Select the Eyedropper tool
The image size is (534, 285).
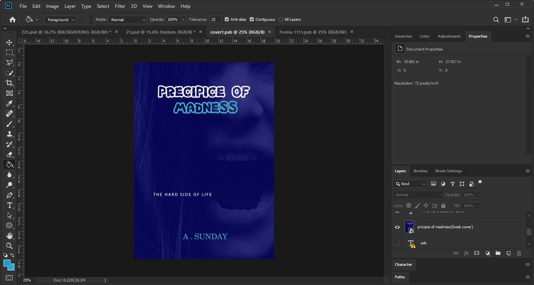click(9, 104)
